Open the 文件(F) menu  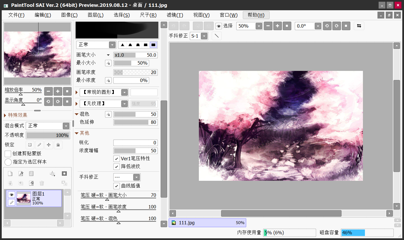click(x=17, y=15)
